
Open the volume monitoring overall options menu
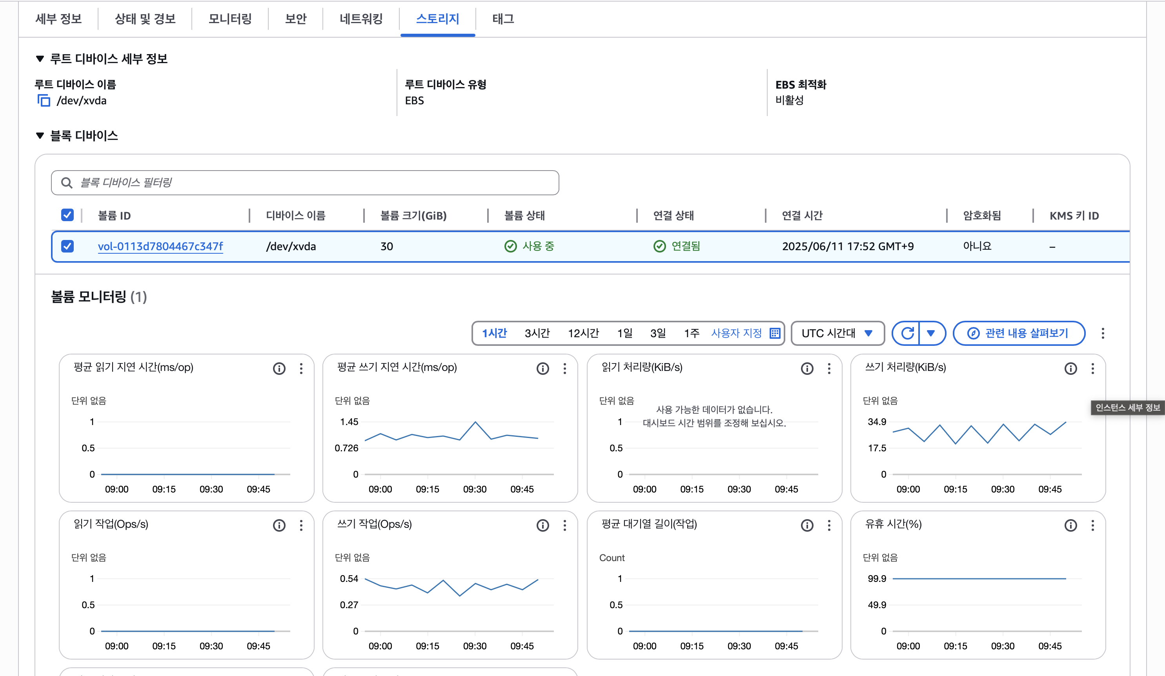click(1103, 333)
